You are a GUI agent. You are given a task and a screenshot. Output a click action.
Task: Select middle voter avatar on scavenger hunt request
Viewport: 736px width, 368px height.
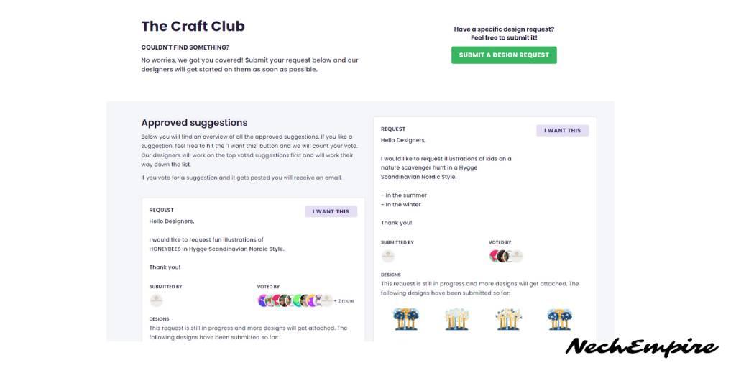click(504, 257)
